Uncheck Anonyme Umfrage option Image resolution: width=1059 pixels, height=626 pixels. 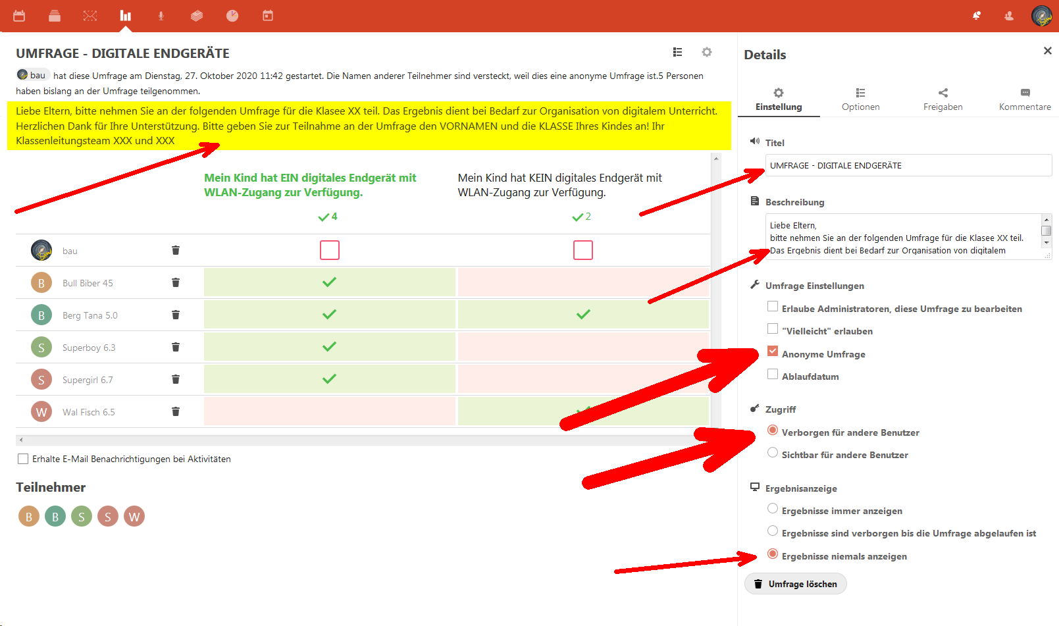click(x=773, y=352)
